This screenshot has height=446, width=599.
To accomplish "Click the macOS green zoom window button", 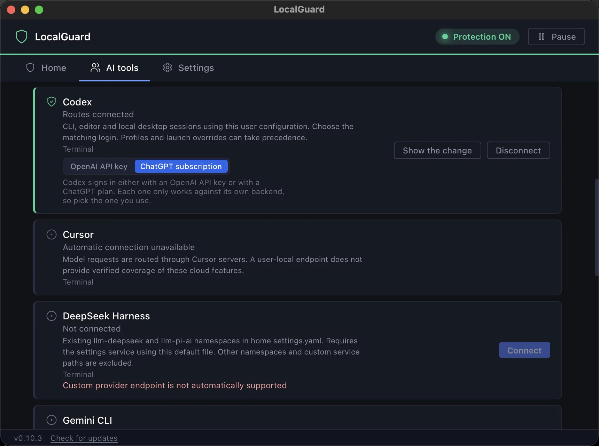I will click(39, 10).
